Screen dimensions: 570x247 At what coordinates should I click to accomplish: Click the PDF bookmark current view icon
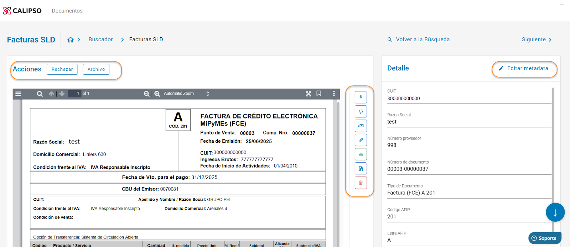click(x=319, y=93)
